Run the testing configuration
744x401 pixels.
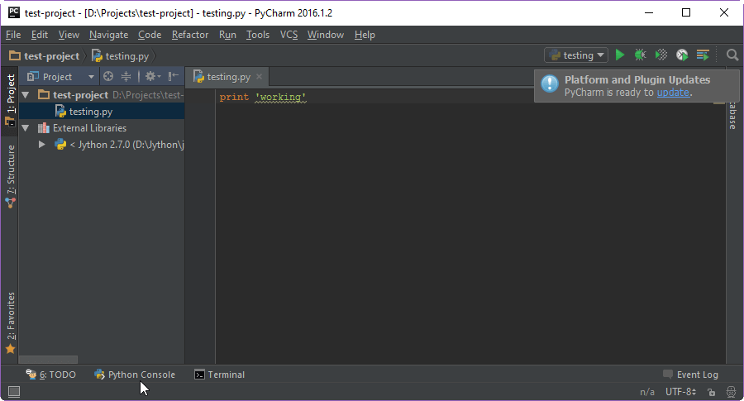pos(620,55)
